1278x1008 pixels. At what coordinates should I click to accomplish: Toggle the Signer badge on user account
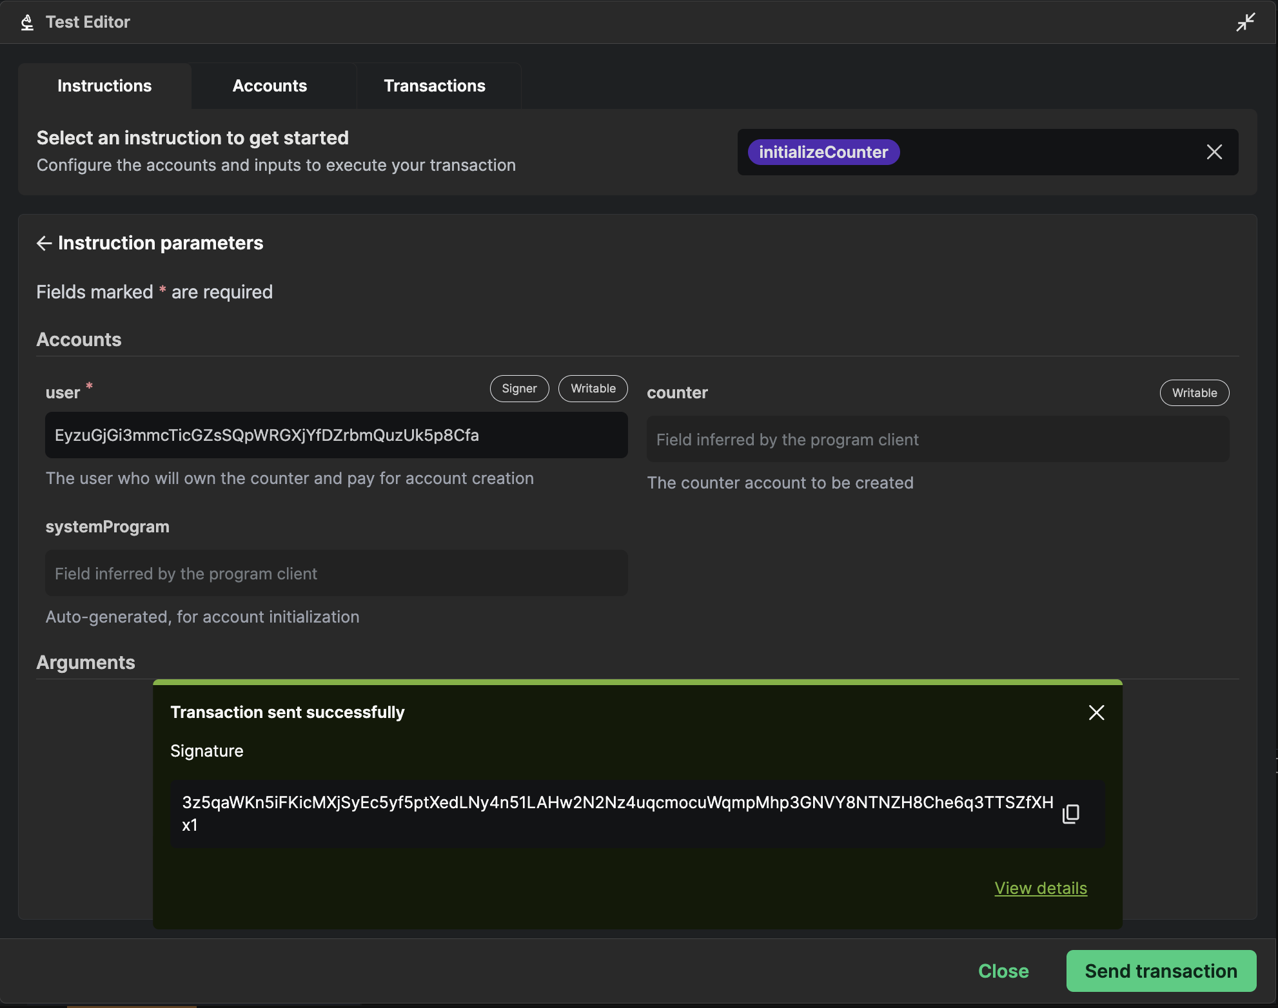click(518, 388)
